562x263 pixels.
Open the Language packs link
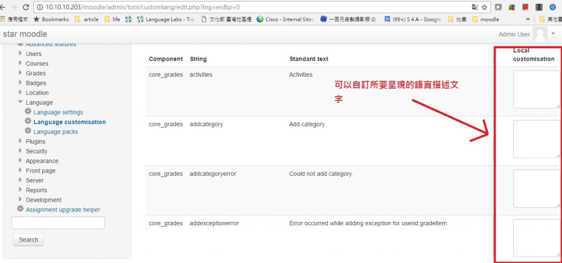[55, 131]
